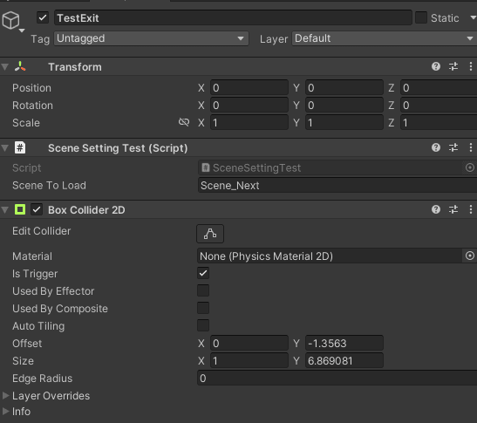Collapse the Box Collider 2D component
477x423 pixels.
(5, 209)
